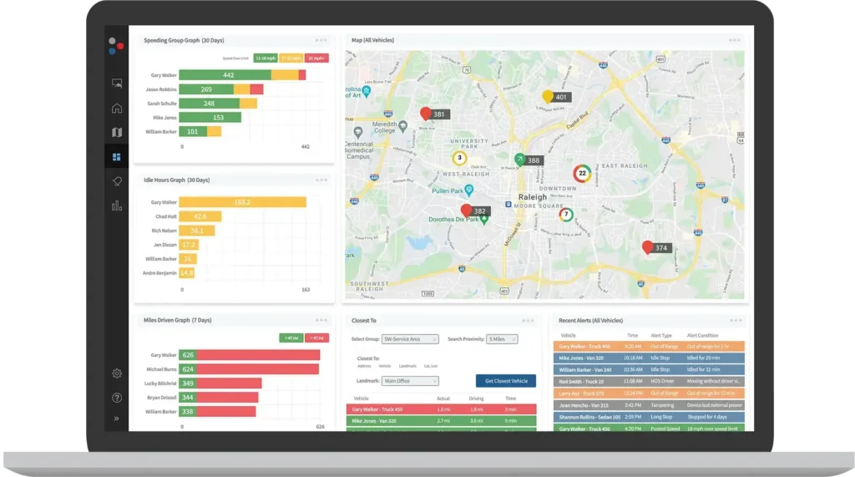Screen dimensions: 855x477
Task: Select the Landmark option under Closest To
Action: pyautogui.click(x=407, y=366)
